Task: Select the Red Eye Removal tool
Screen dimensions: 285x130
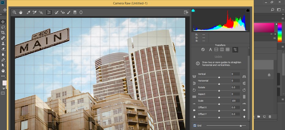Action: [x=62, y=13]
